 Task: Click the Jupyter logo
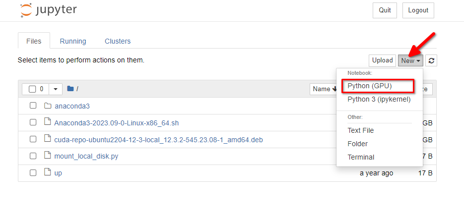click(49, 10)
